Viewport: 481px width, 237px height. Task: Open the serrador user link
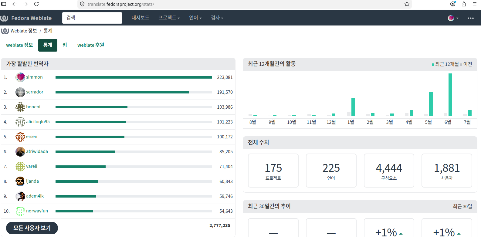(35, 92)
